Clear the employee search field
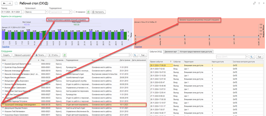Image resolution: width=266 pixels, height=116 pixels. click(x=130, y=55)
